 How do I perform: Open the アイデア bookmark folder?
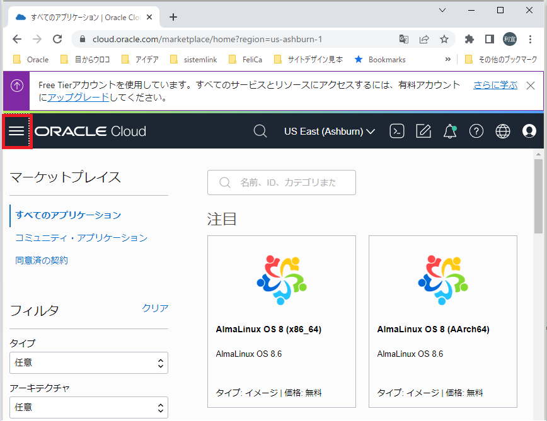pos(140,60)
